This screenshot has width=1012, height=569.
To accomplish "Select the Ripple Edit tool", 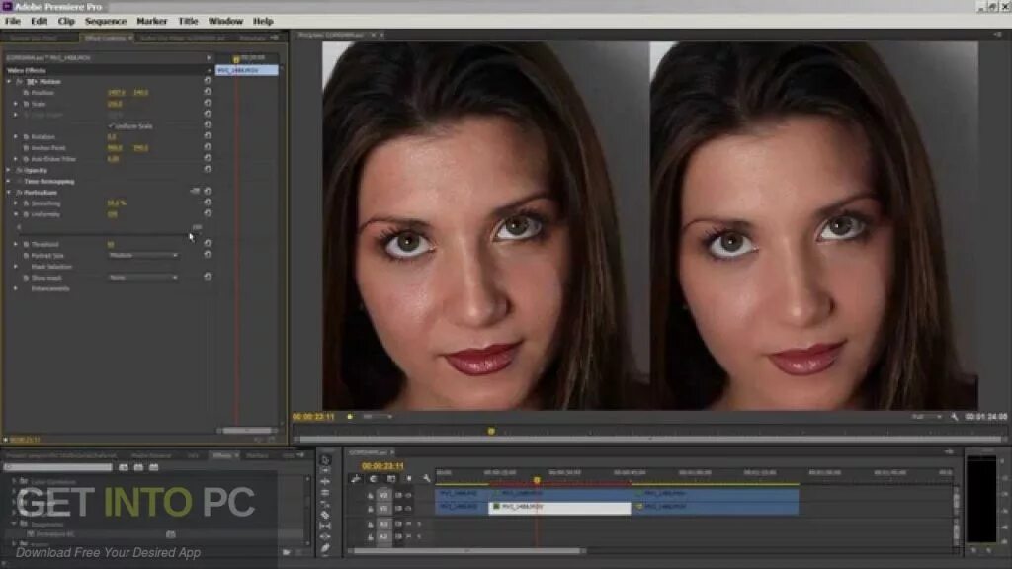I will tap(325, 482).
